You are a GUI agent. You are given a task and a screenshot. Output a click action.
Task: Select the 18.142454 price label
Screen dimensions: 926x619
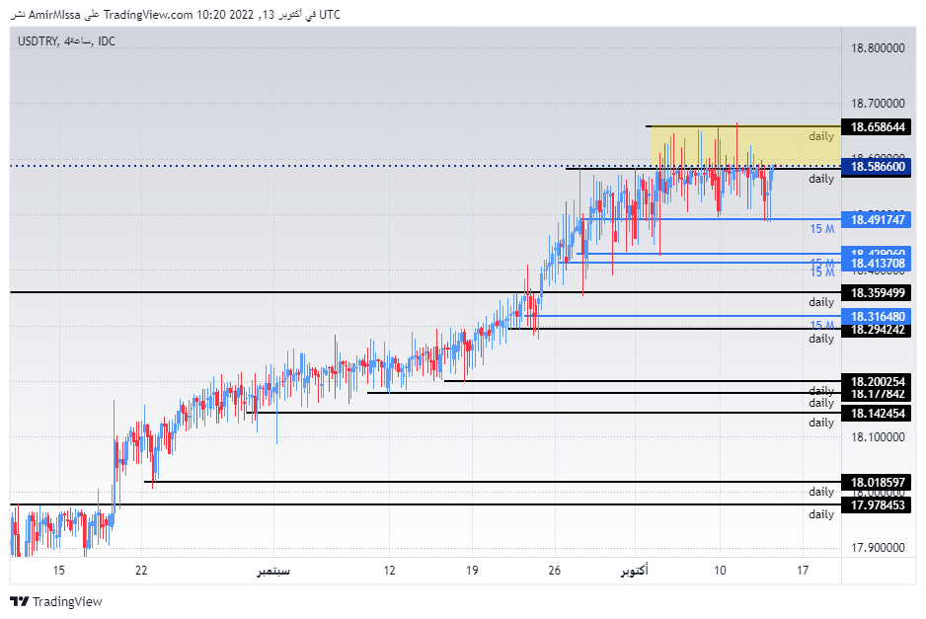877,414
